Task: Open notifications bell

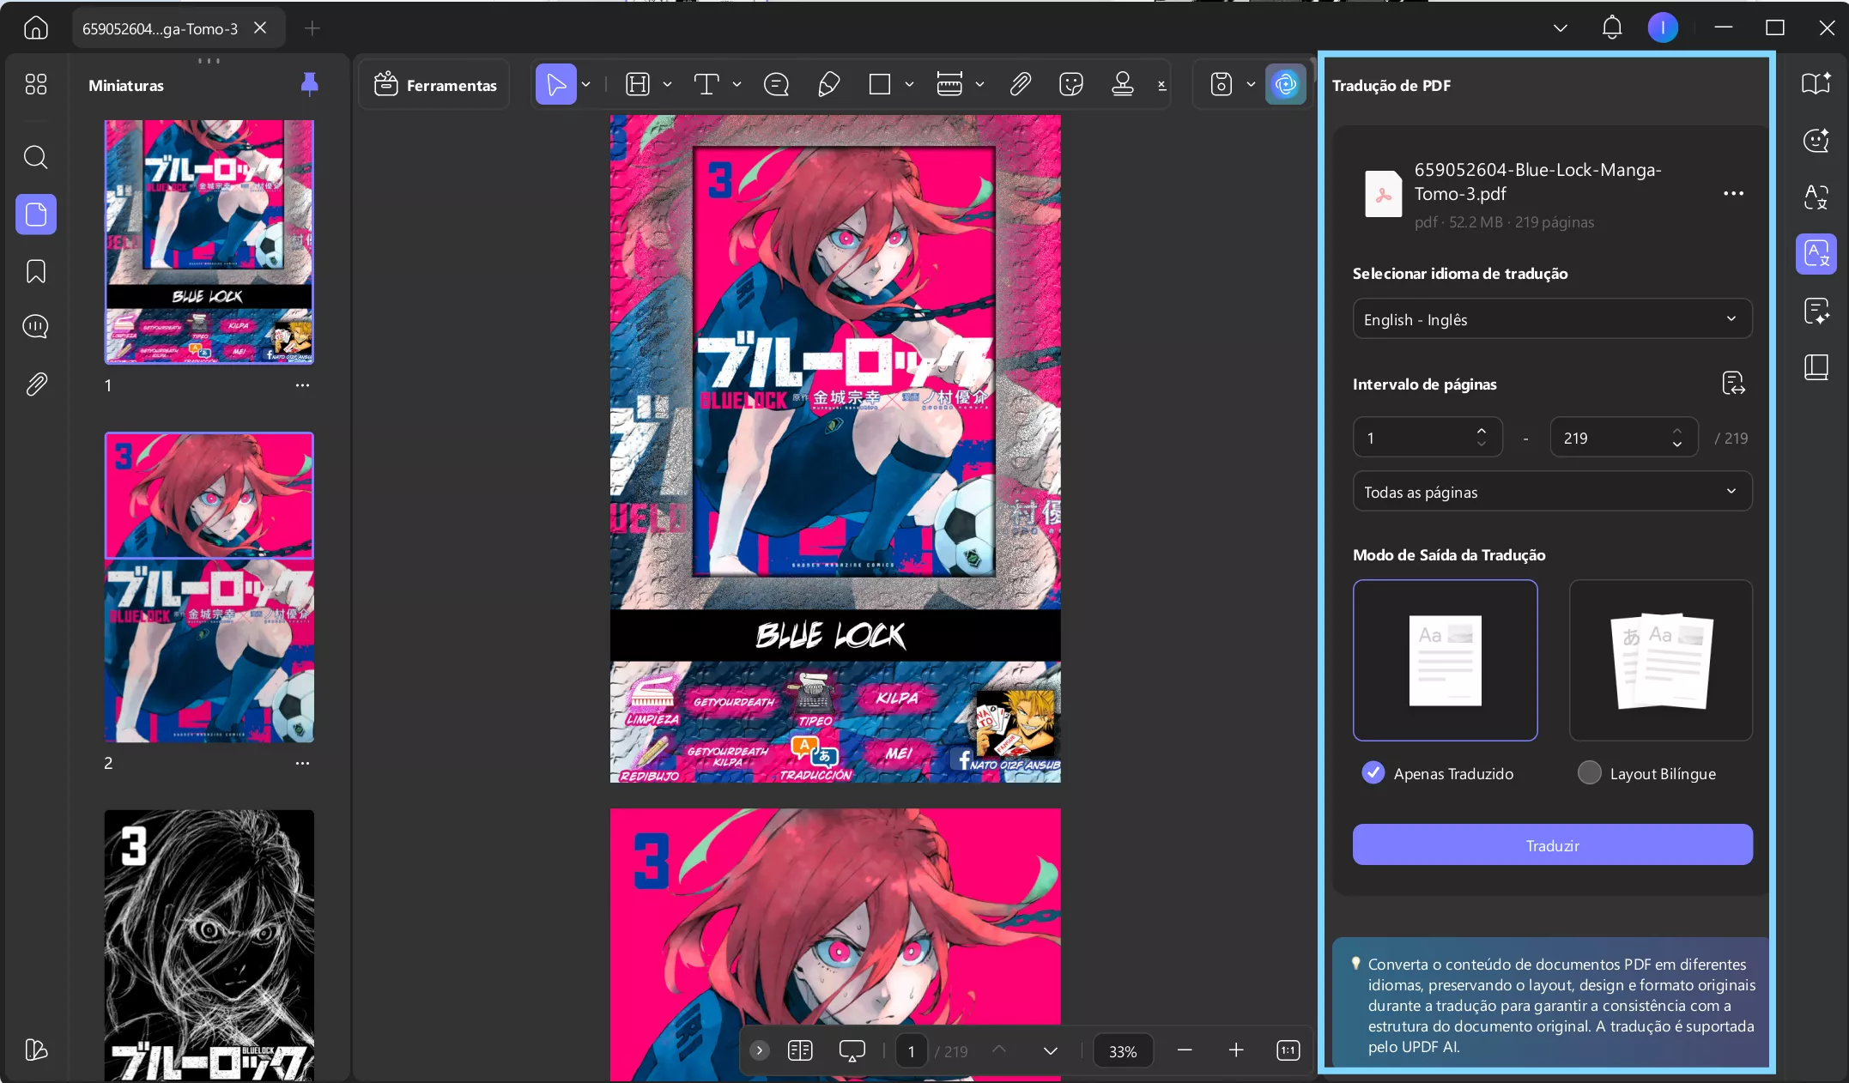Action: coord(1612,28)
